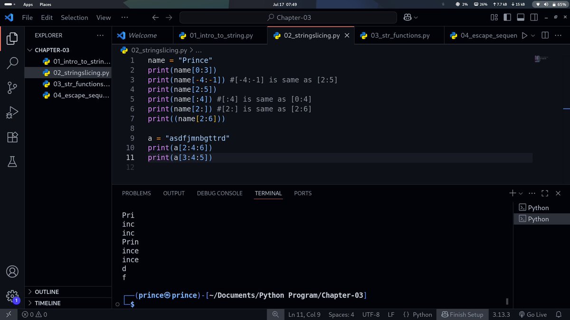The image size is (570, 320).
Task: Expand the TIMELINE section
Action: pos(68,303)
